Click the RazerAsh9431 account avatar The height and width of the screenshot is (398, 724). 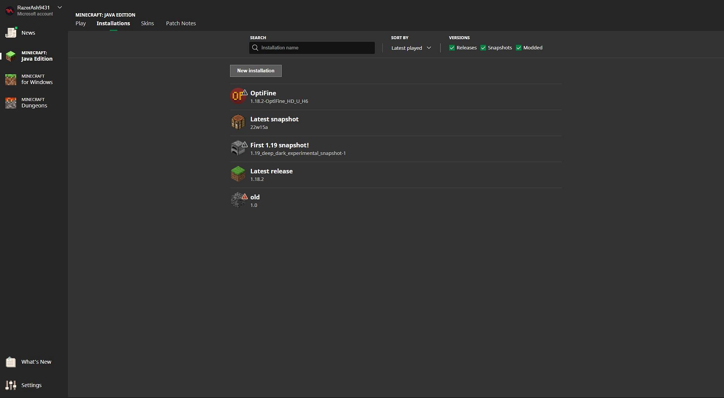coord(10,11)
